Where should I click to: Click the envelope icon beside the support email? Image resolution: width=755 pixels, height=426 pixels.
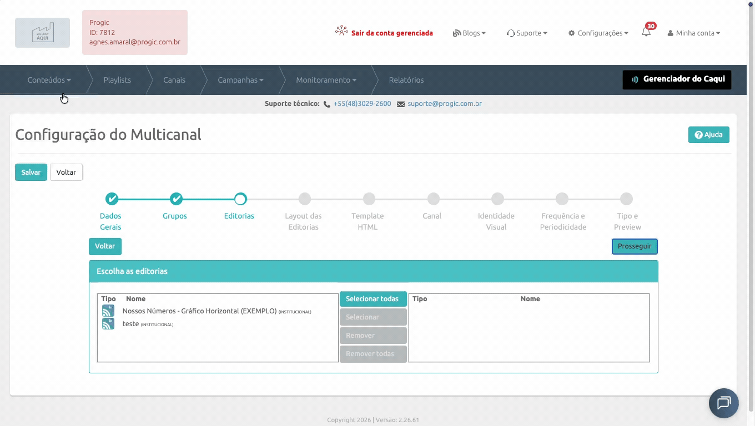click(401, 104)
